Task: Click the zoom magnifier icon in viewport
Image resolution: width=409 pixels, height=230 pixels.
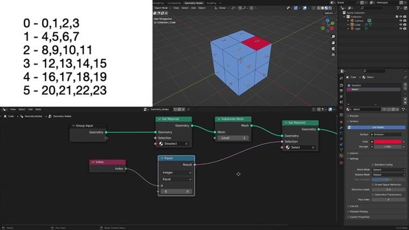Action: point(333,36)
